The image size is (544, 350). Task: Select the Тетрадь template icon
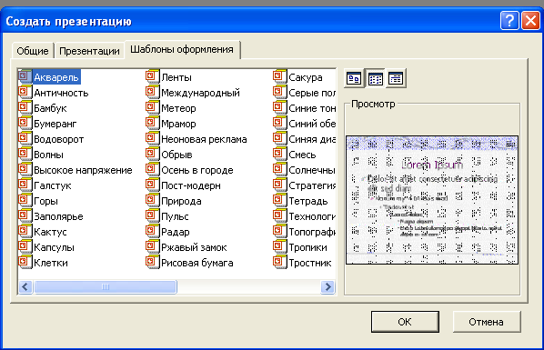279,200
